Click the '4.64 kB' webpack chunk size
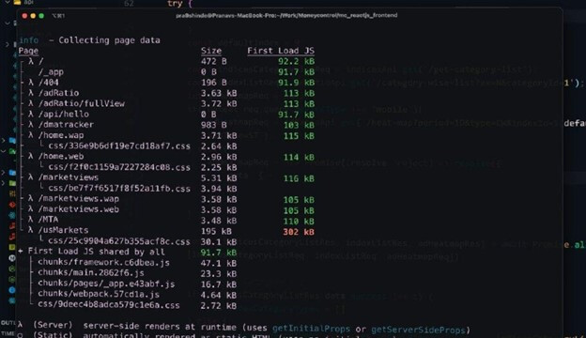This screenshot has width=586, height=338. pyautogui.click(x=219, y=295)
